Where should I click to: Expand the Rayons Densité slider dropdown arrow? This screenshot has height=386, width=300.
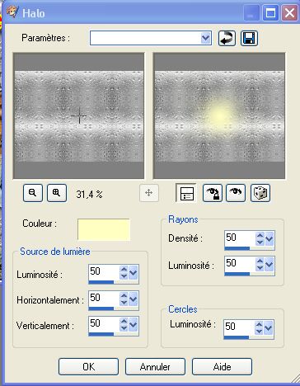270,238
